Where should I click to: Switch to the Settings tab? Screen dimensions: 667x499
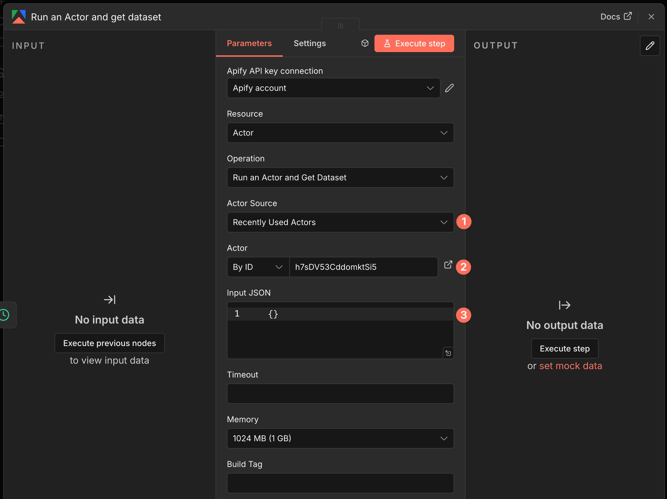(x=310, y=43)
